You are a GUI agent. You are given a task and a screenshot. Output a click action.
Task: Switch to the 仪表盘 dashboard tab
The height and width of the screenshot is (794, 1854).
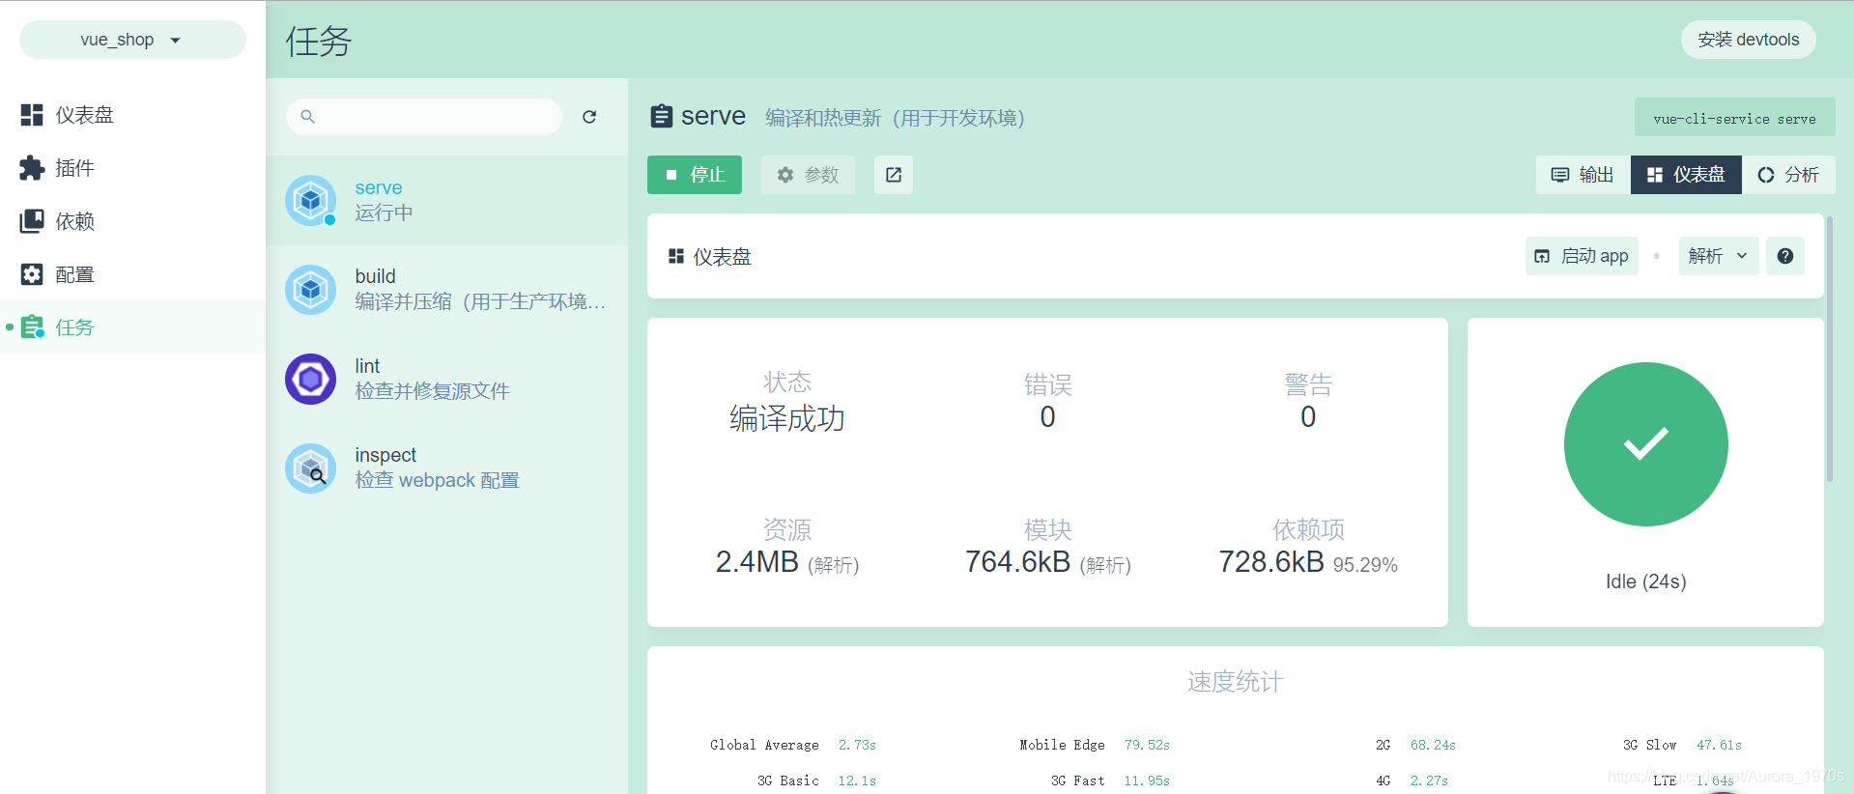(1686, 175)
